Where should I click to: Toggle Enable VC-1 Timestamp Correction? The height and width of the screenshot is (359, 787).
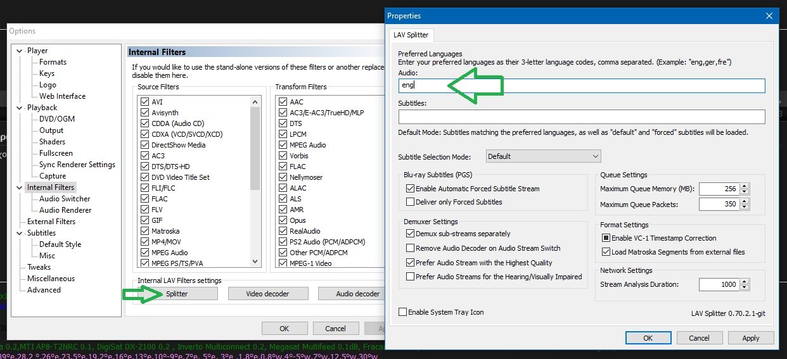[659, 238]
